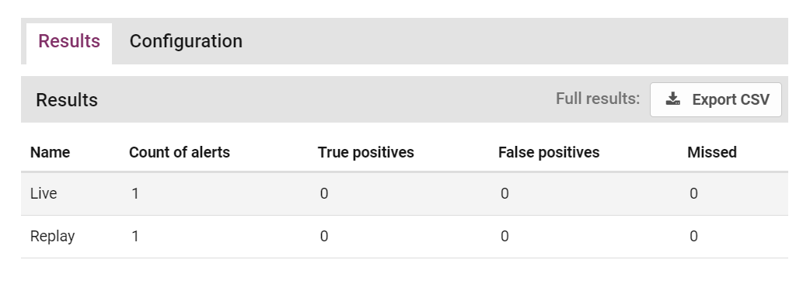
Task: Select the Name column header
Action: tap(50, 153)
